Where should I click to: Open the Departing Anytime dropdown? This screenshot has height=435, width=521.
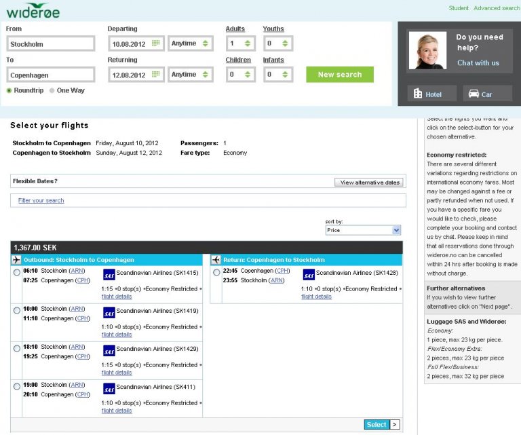pos(190,43)
